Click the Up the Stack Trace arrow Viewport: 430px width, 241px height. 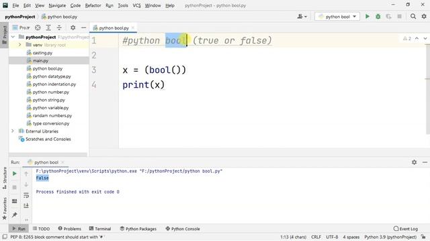click(x=26, y=173)
